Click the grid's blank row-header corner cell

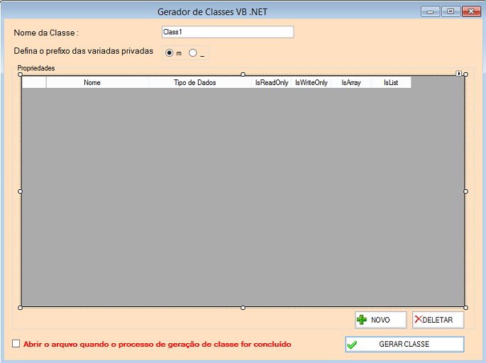(34, 83)
